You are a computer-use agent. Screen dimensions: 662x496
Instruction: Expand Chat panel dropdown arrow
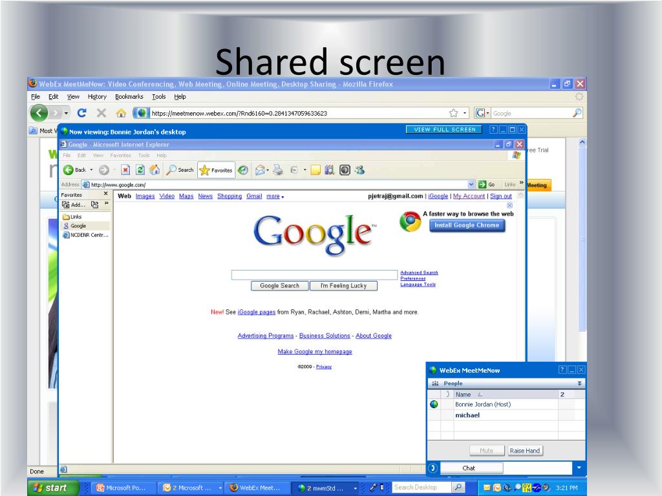(x=579, y=468)
